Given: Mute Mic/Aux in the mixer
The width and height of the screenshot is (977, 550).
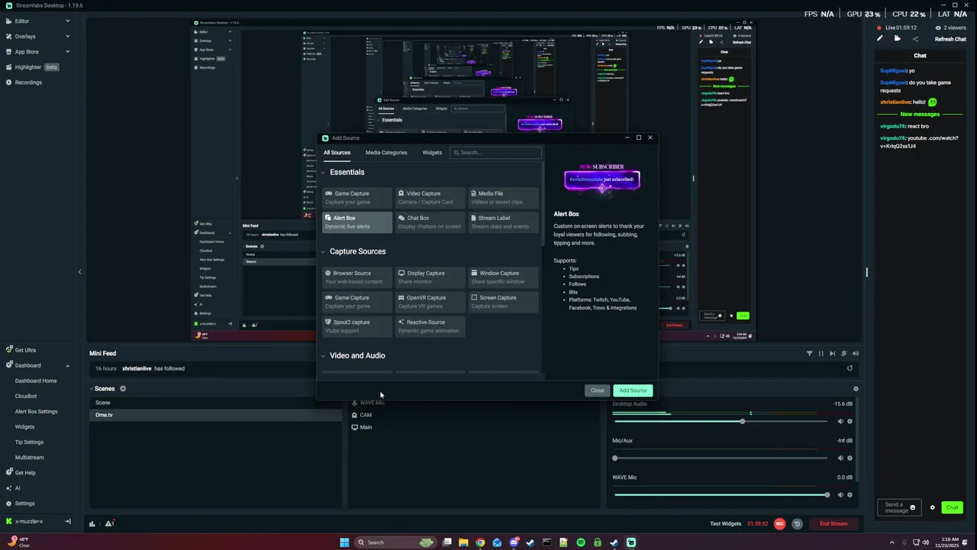Looking at the screenshot, I should (840, 458).
